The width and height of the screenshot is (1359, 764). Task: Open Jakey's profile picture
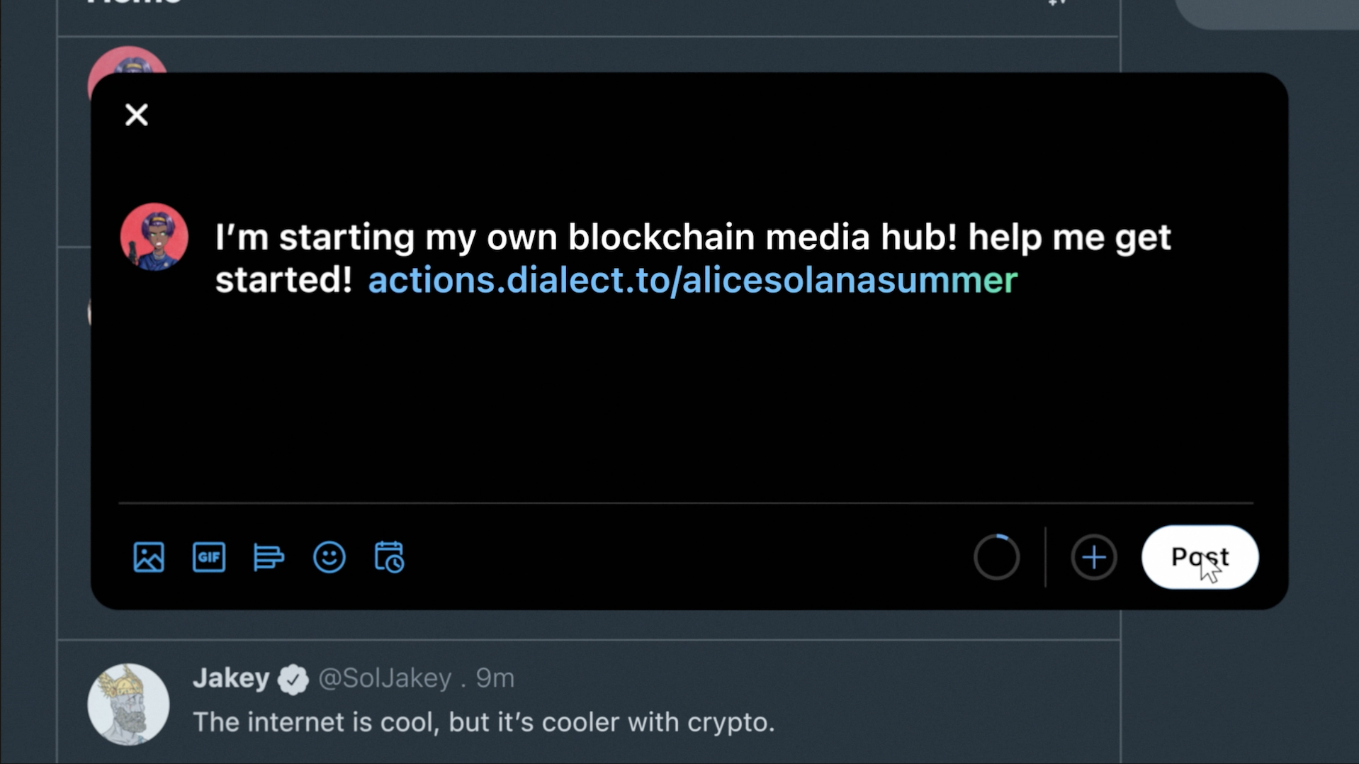coord(128,704)
